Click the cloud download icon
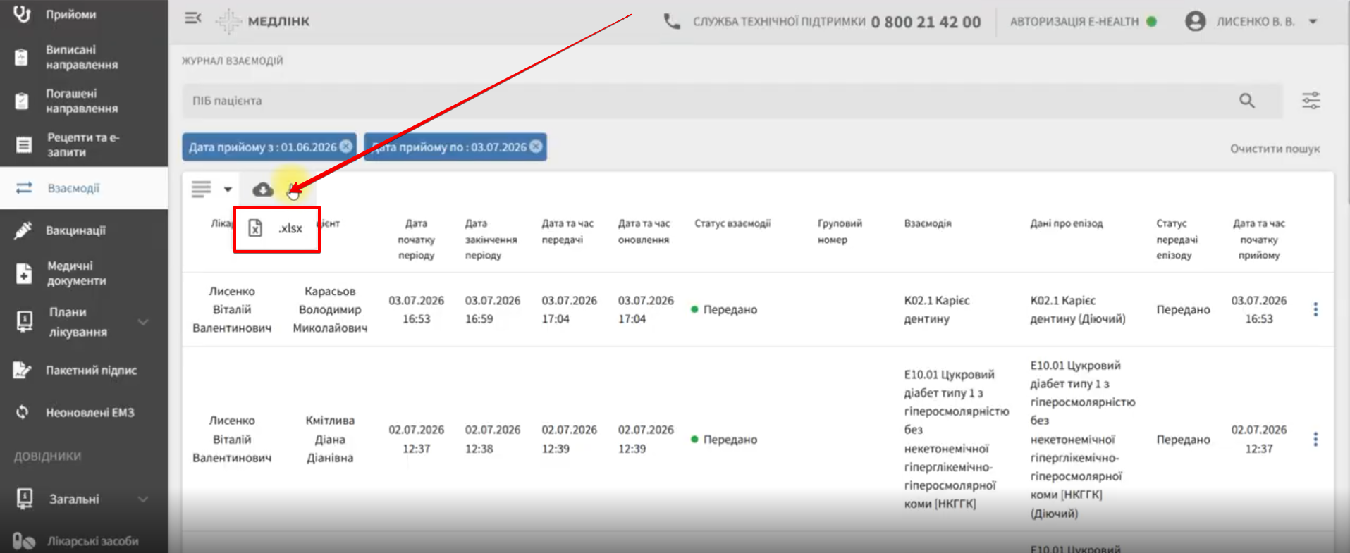This screenshot has height=553, width=1350. (263, 189)
